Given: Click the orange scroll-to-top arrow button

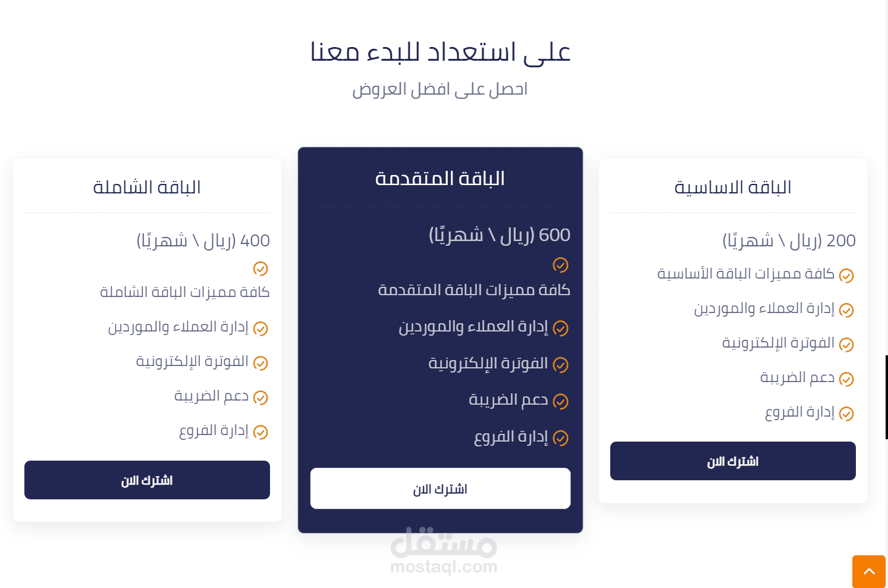Looking at the screenshot, I should [x=868, y=571].
